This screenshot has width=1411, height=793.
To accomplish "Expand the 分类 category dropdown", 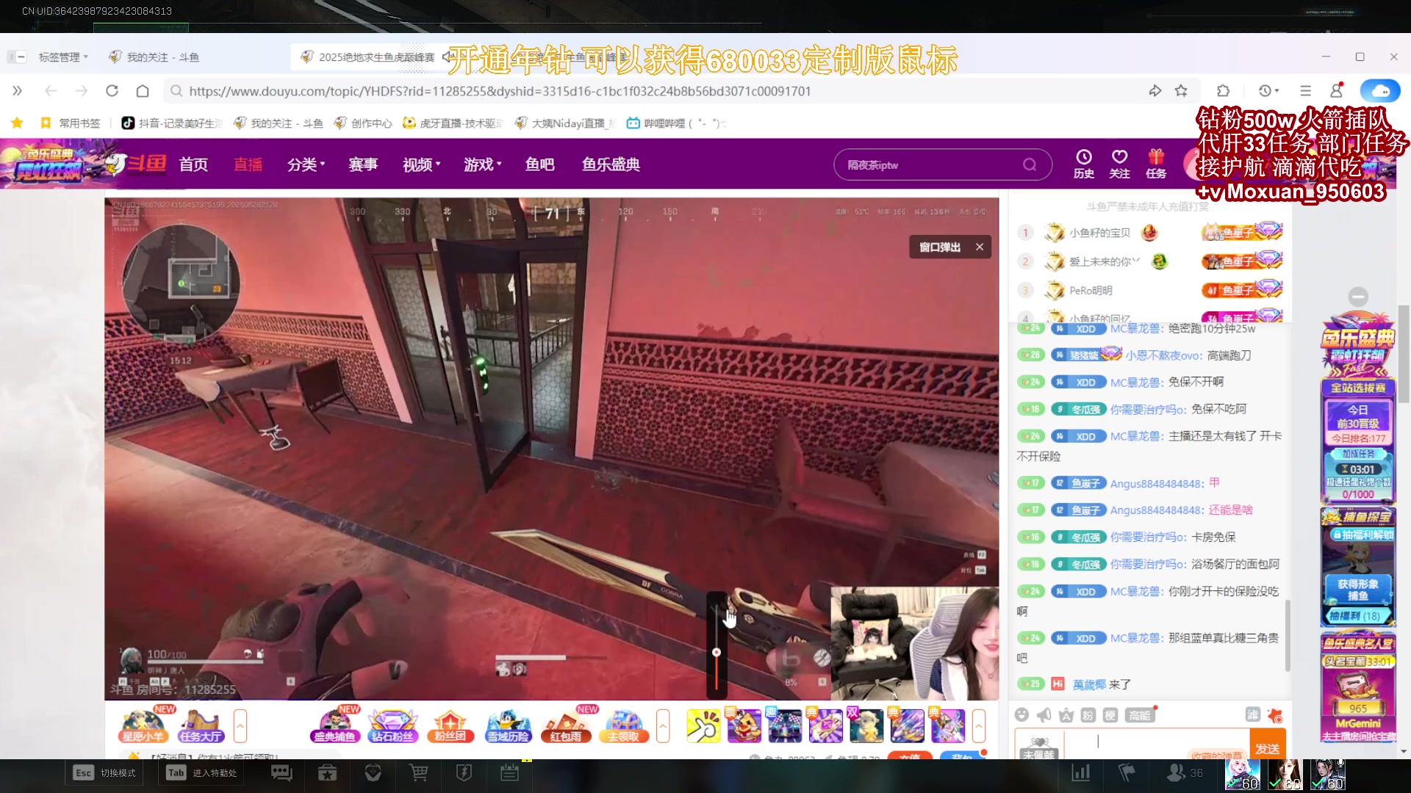I will [306, 164].
